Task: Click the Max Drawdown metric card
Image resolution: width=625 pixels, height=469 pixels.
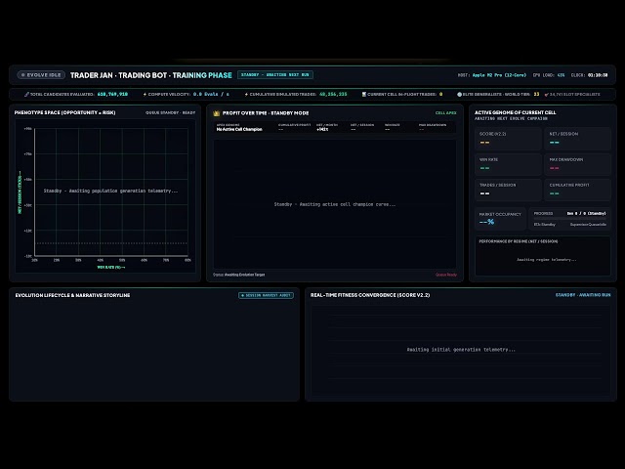Action: 577,164
